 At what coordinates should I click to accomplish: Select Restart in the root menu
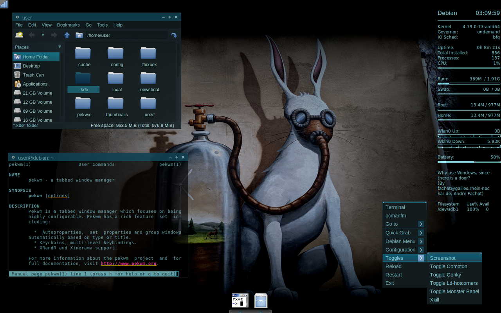coord(404,275)
